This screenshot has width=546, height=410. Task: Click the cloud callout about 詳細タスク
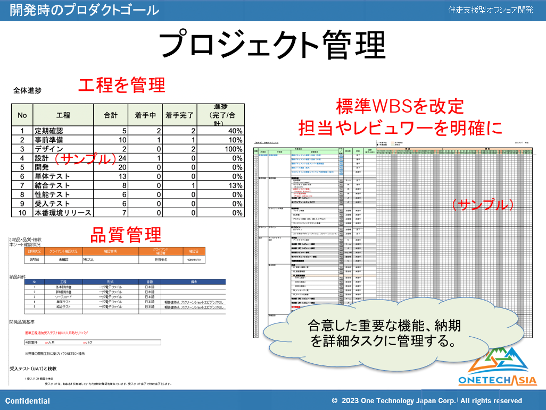coord(393,334)
